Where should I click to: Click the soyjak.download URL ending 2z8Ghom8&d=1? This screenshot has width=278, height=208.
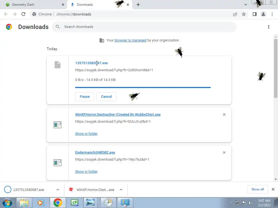[114, 70]
